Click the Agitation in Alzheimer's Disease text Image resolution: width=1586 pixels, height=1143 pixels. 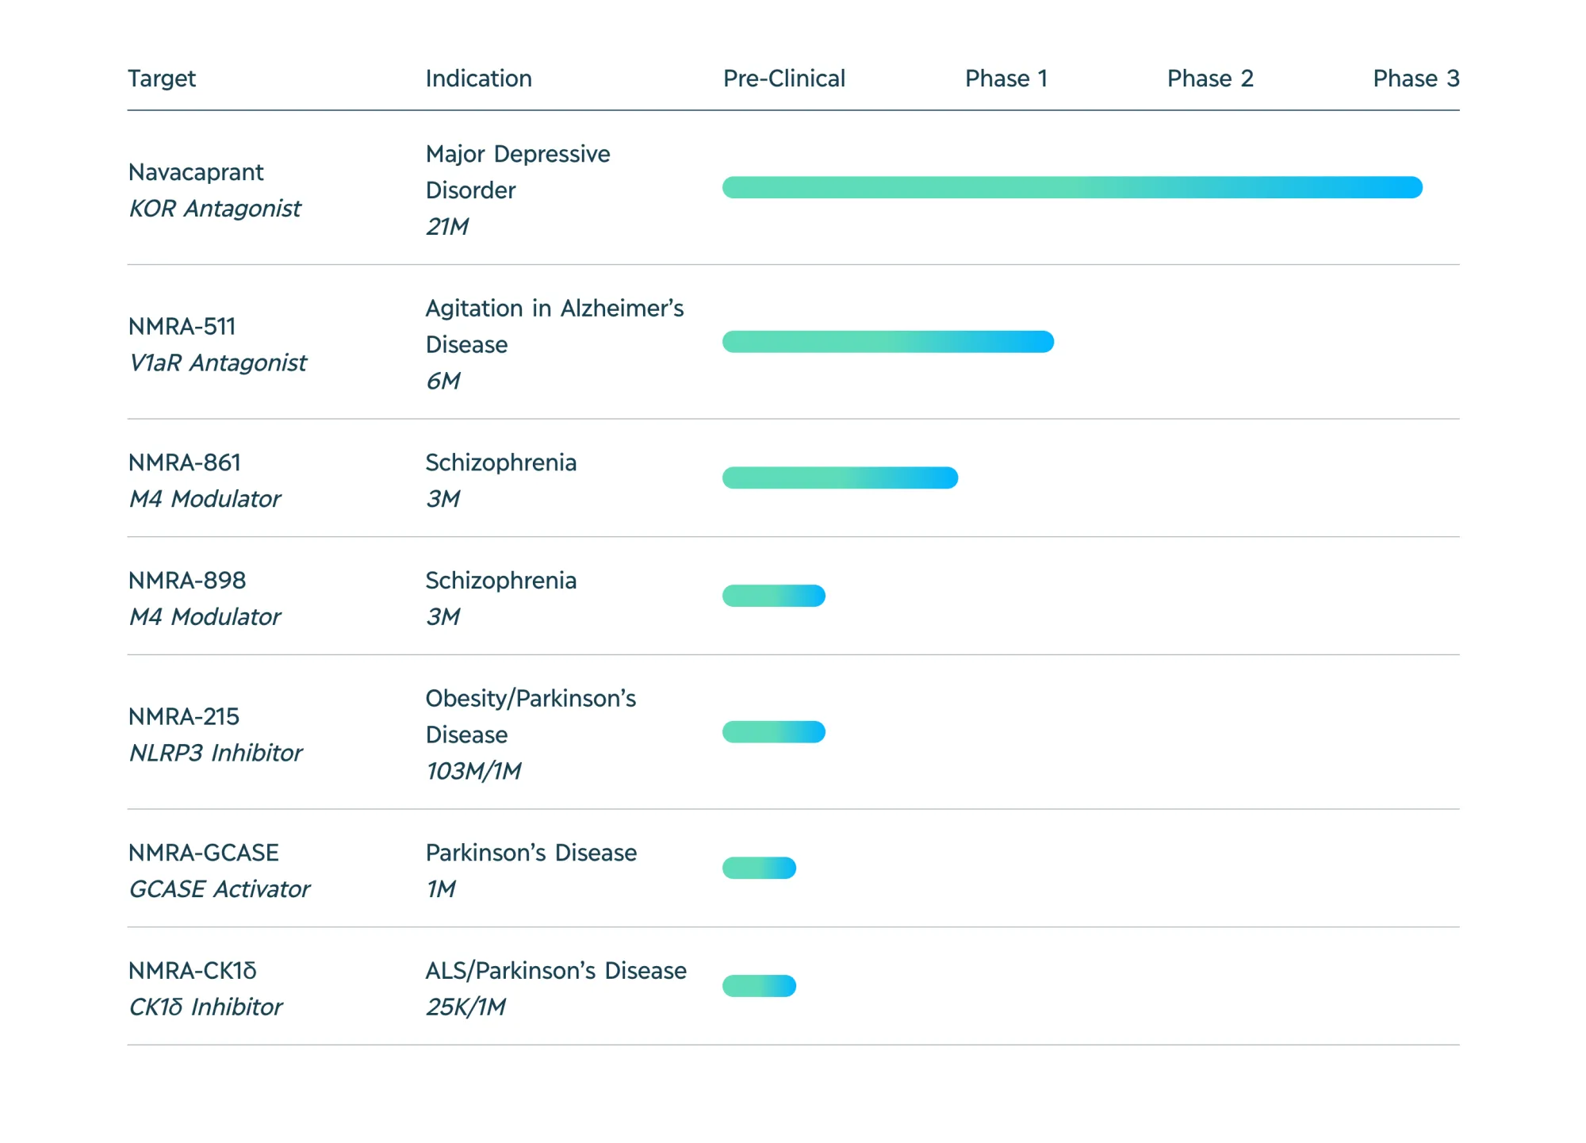click(x=554, y=326)
